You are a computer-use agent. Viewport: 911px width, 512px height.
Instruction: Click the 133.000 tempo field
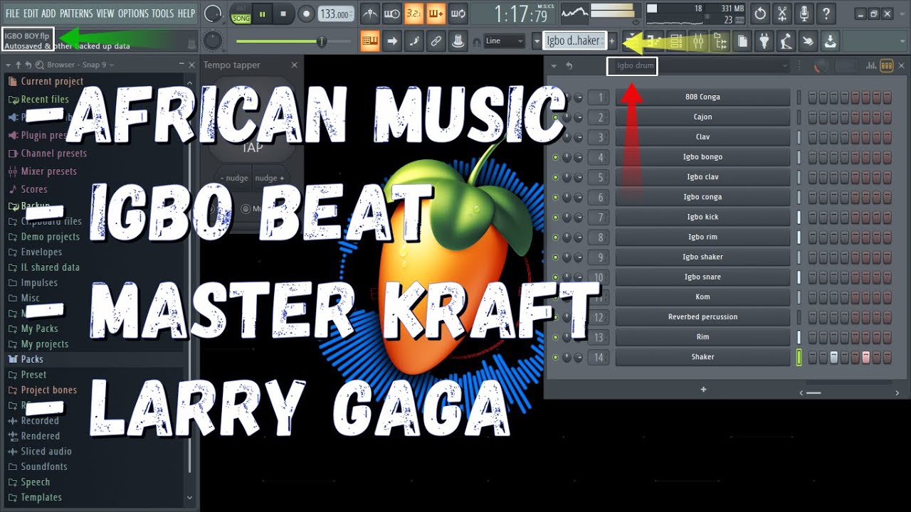point(335,14)
